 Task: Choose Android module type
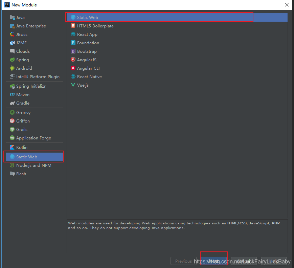[x=35, y=68]
